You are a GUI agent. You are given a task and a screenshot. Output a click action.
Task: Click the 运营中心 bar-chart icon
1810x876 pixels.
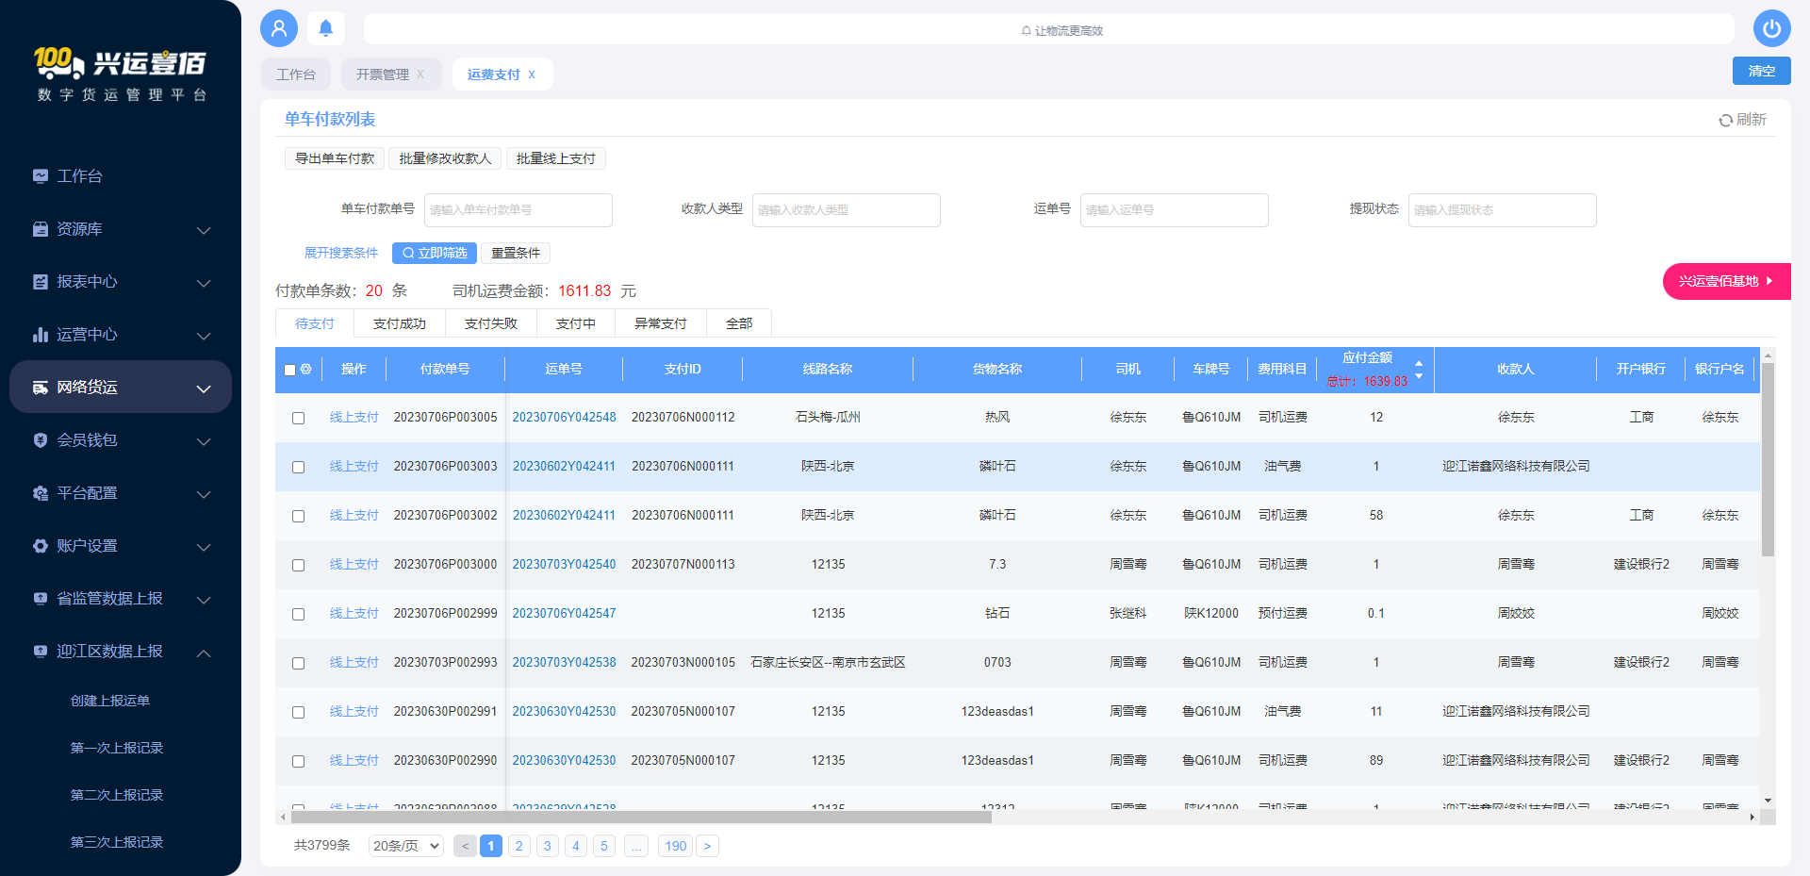click(41, 334)
